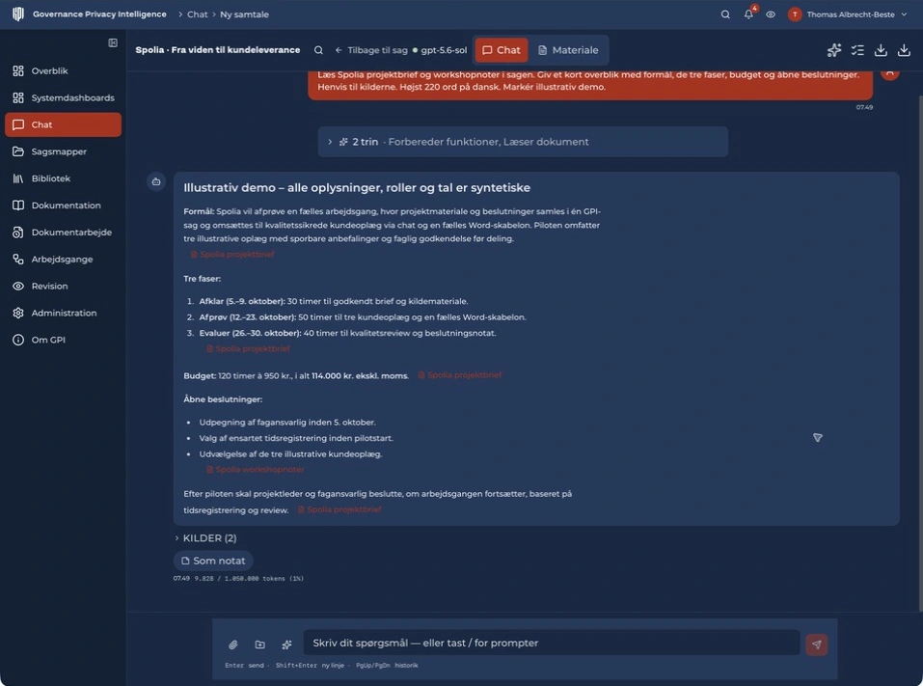Attach a file with the paperclip icon

click(x=233, y=645)
